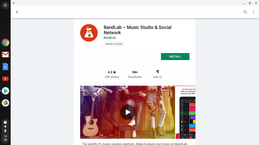This screenshot has width=259, height=145.
Task: Click the Wi-Fi status icon
Action: [x=5, y=127]
